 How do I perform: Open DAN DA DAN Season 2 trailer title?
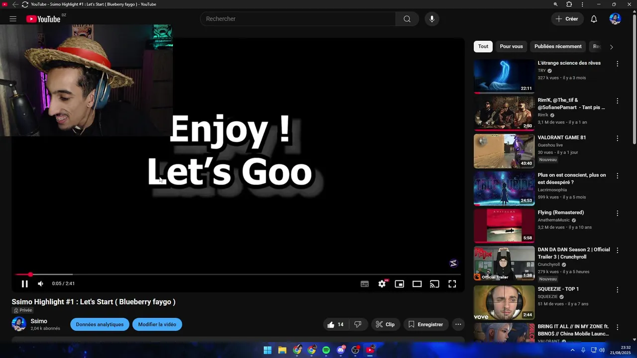click(x=574, y=253)
